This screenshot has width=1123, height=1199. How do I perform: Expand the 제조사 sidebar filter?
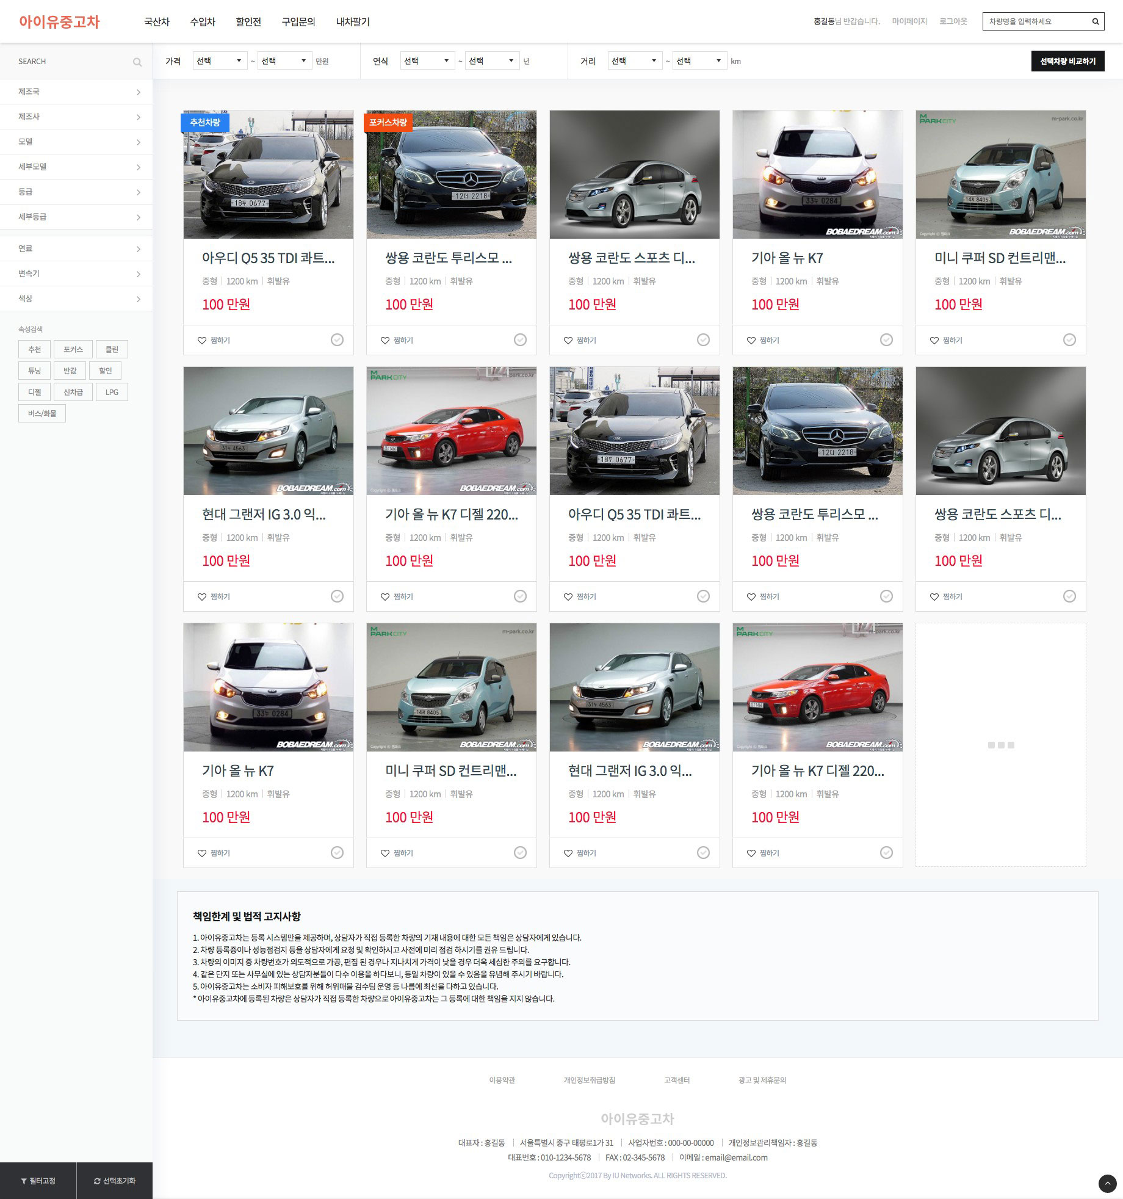point(76,117)
